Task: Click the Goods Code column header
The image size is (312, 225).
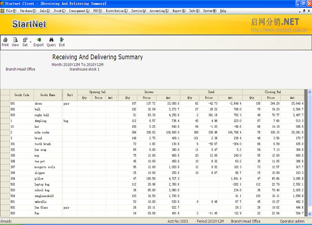Action: point(22,95)
